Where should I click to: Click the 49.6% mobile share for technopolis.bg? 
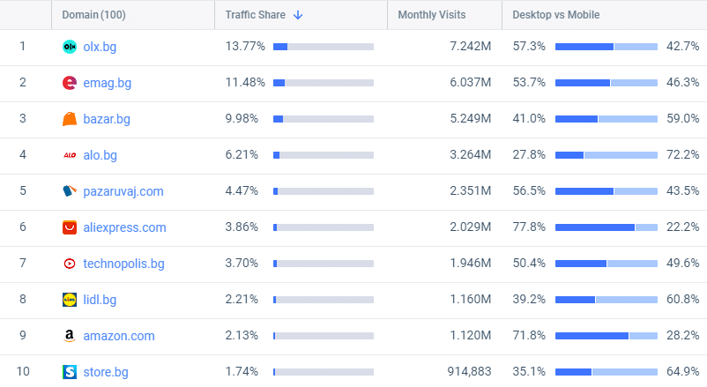click(682, 263)
